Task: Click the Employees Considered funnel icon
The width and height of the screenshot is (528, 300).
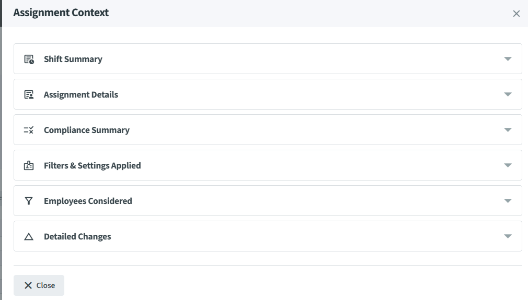Action: pyautogui.click(x=29, y=201)
